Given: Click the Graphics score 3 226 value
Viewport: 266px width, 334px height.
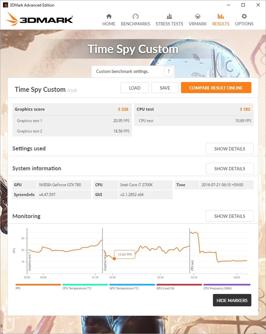Looking at the screenshot, I should click(x=123, y=109).
